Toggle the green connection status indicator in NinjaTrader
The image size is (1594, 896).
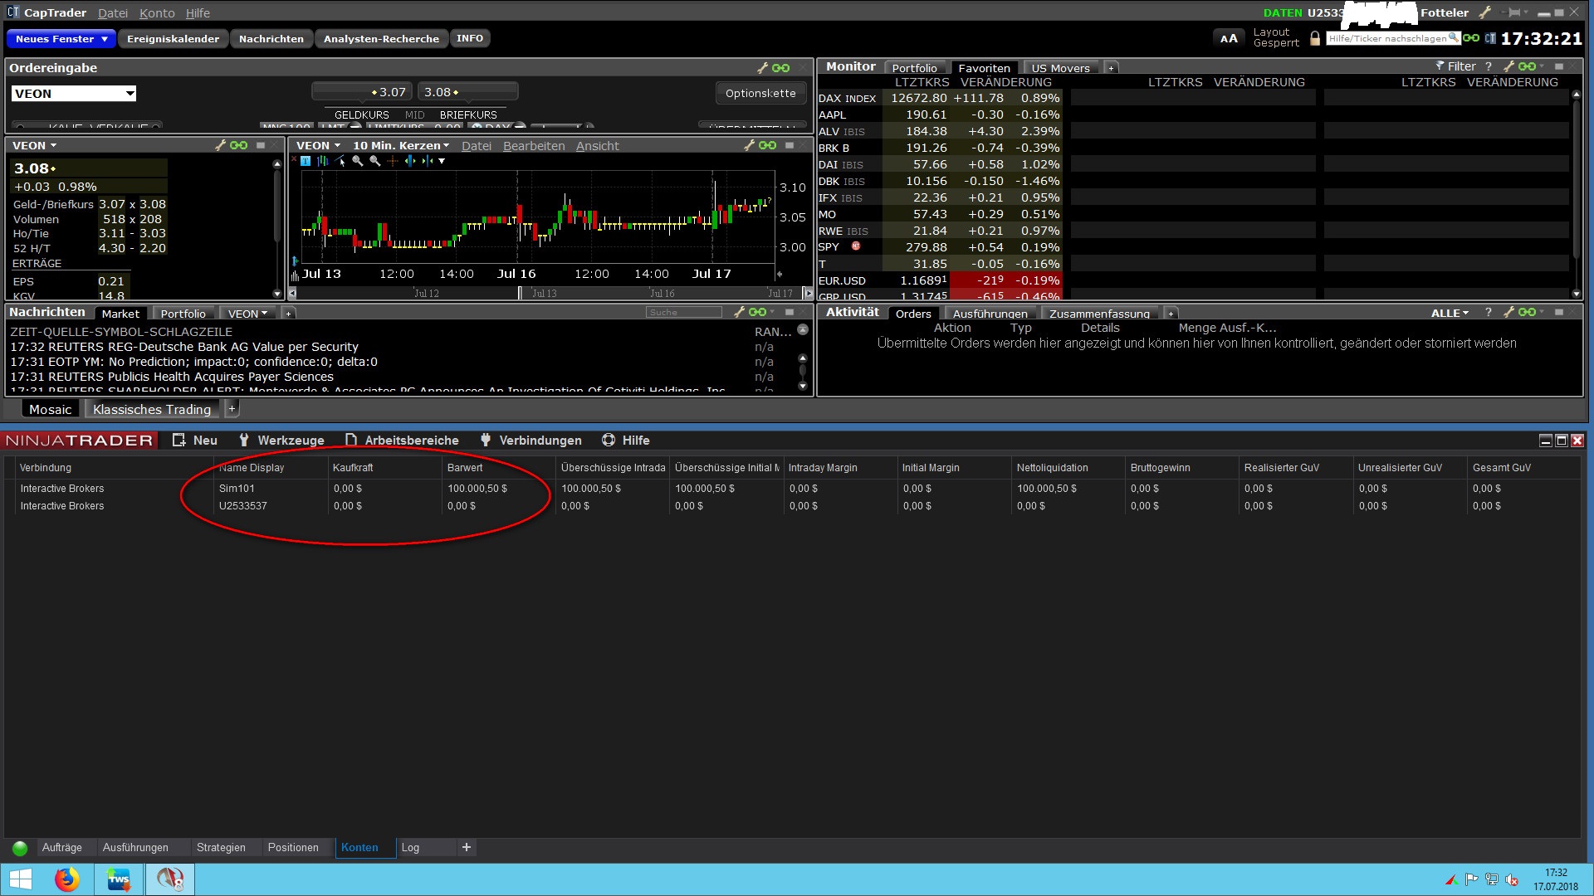[x=20, y=848]
